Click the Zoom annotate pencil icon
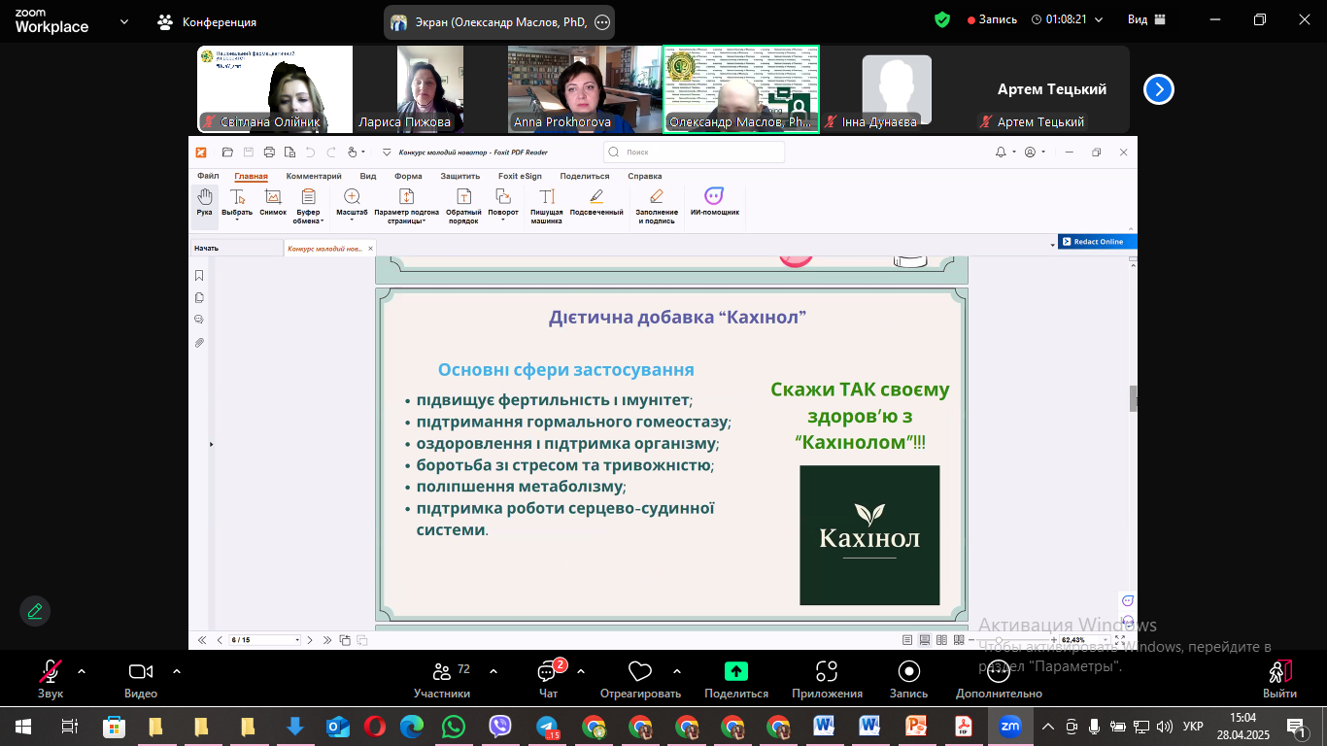The height and width of the screenshot is (746, 1327). point(35,611)
